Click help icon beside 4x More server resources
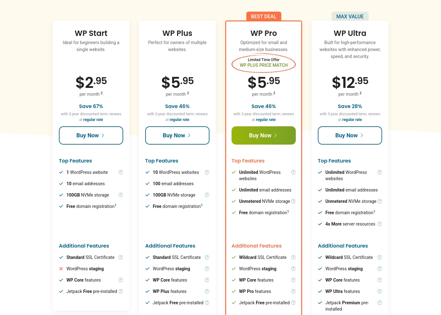 (380, 224)
